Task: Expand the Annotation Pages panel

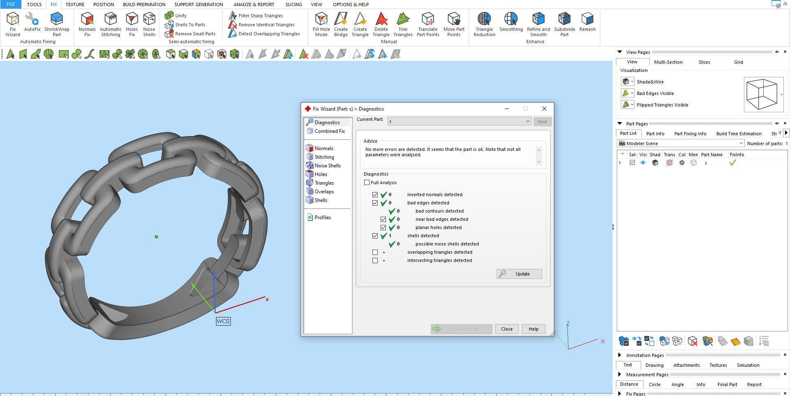Action: click(620, 355)
